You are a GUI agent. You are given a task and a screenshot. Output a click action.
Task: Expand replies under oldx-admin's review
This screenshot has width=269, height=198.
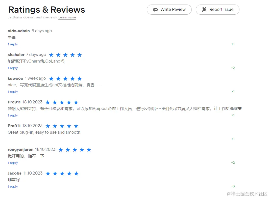click(13, 44)
